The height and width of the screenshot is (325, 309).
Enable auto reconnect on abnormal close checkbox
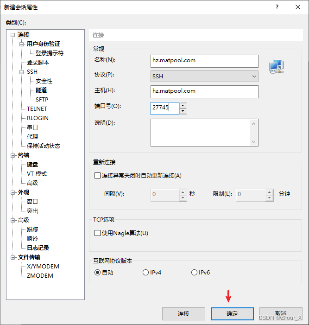97,176
